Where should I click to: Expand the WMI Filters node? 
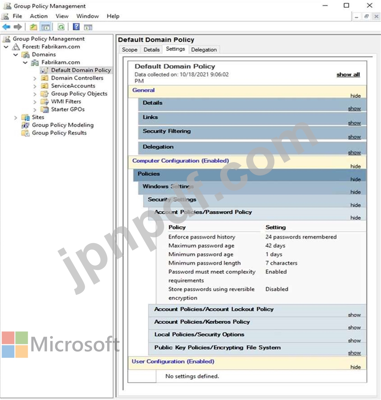tap(35, 102)
